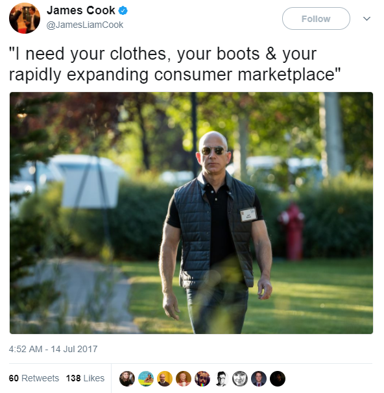Open the @JamesLiamCook handle link

click(x=85, y=25)
